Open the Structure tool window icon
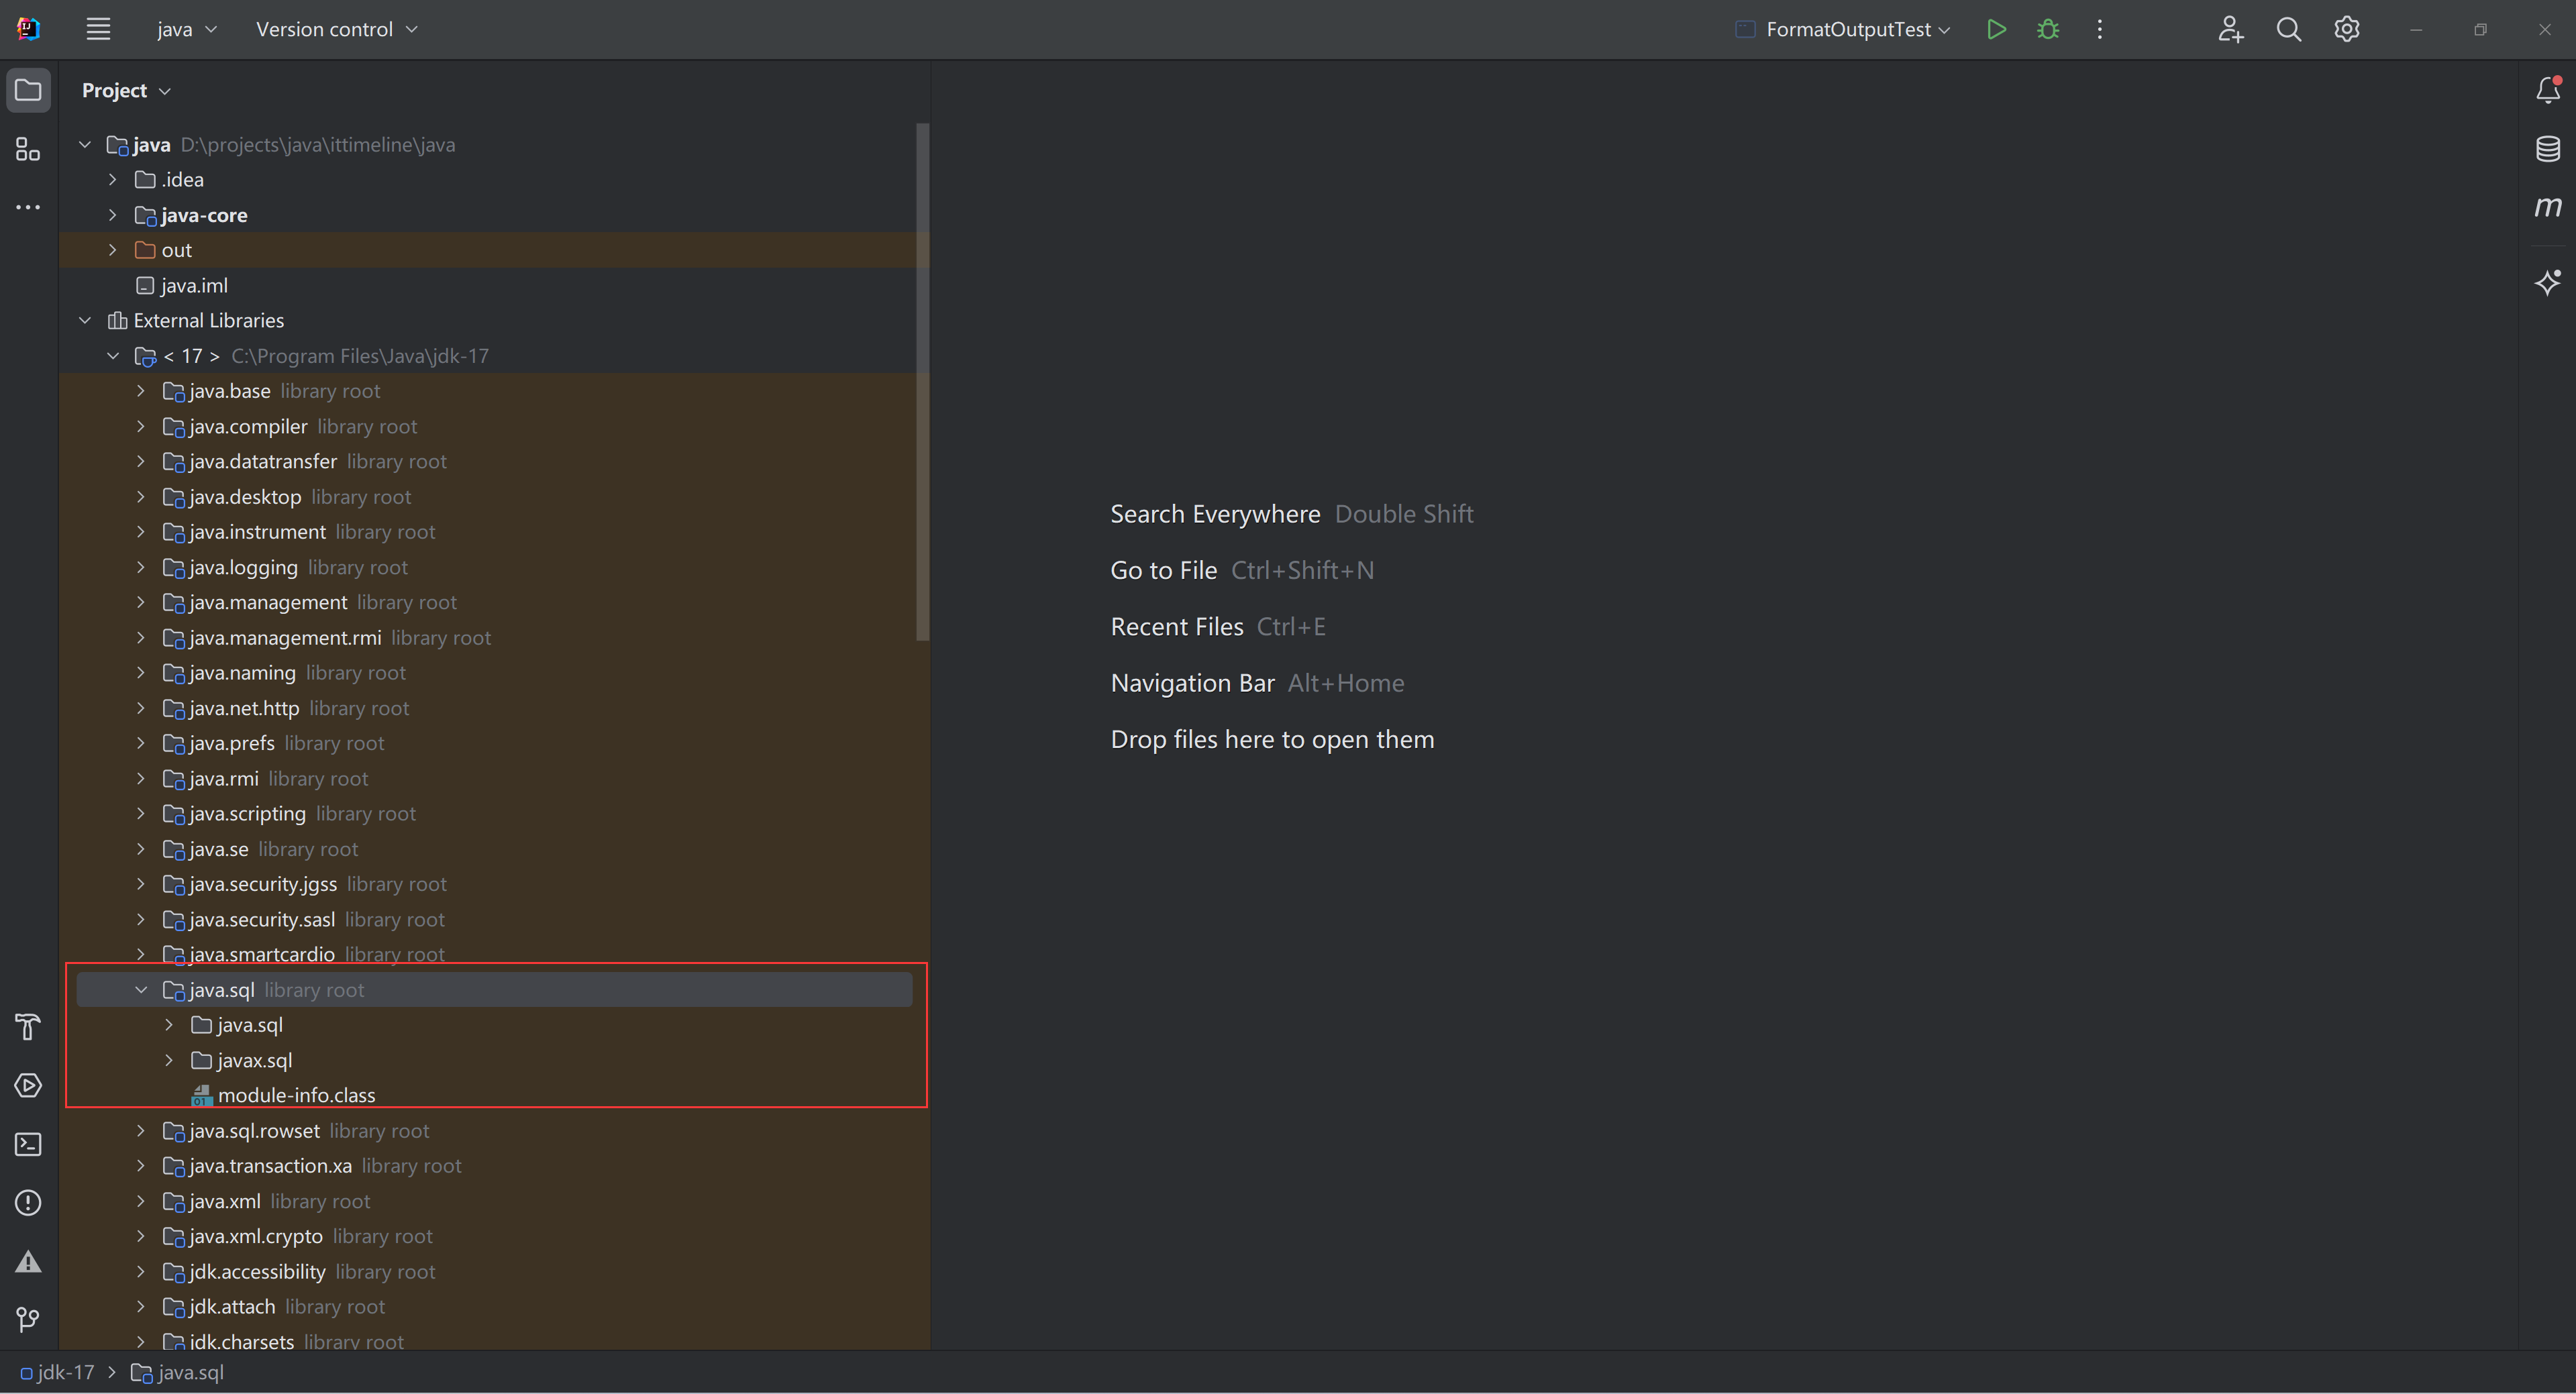2576x1394 pixels. pyautogui.click(x=28, y=149)
